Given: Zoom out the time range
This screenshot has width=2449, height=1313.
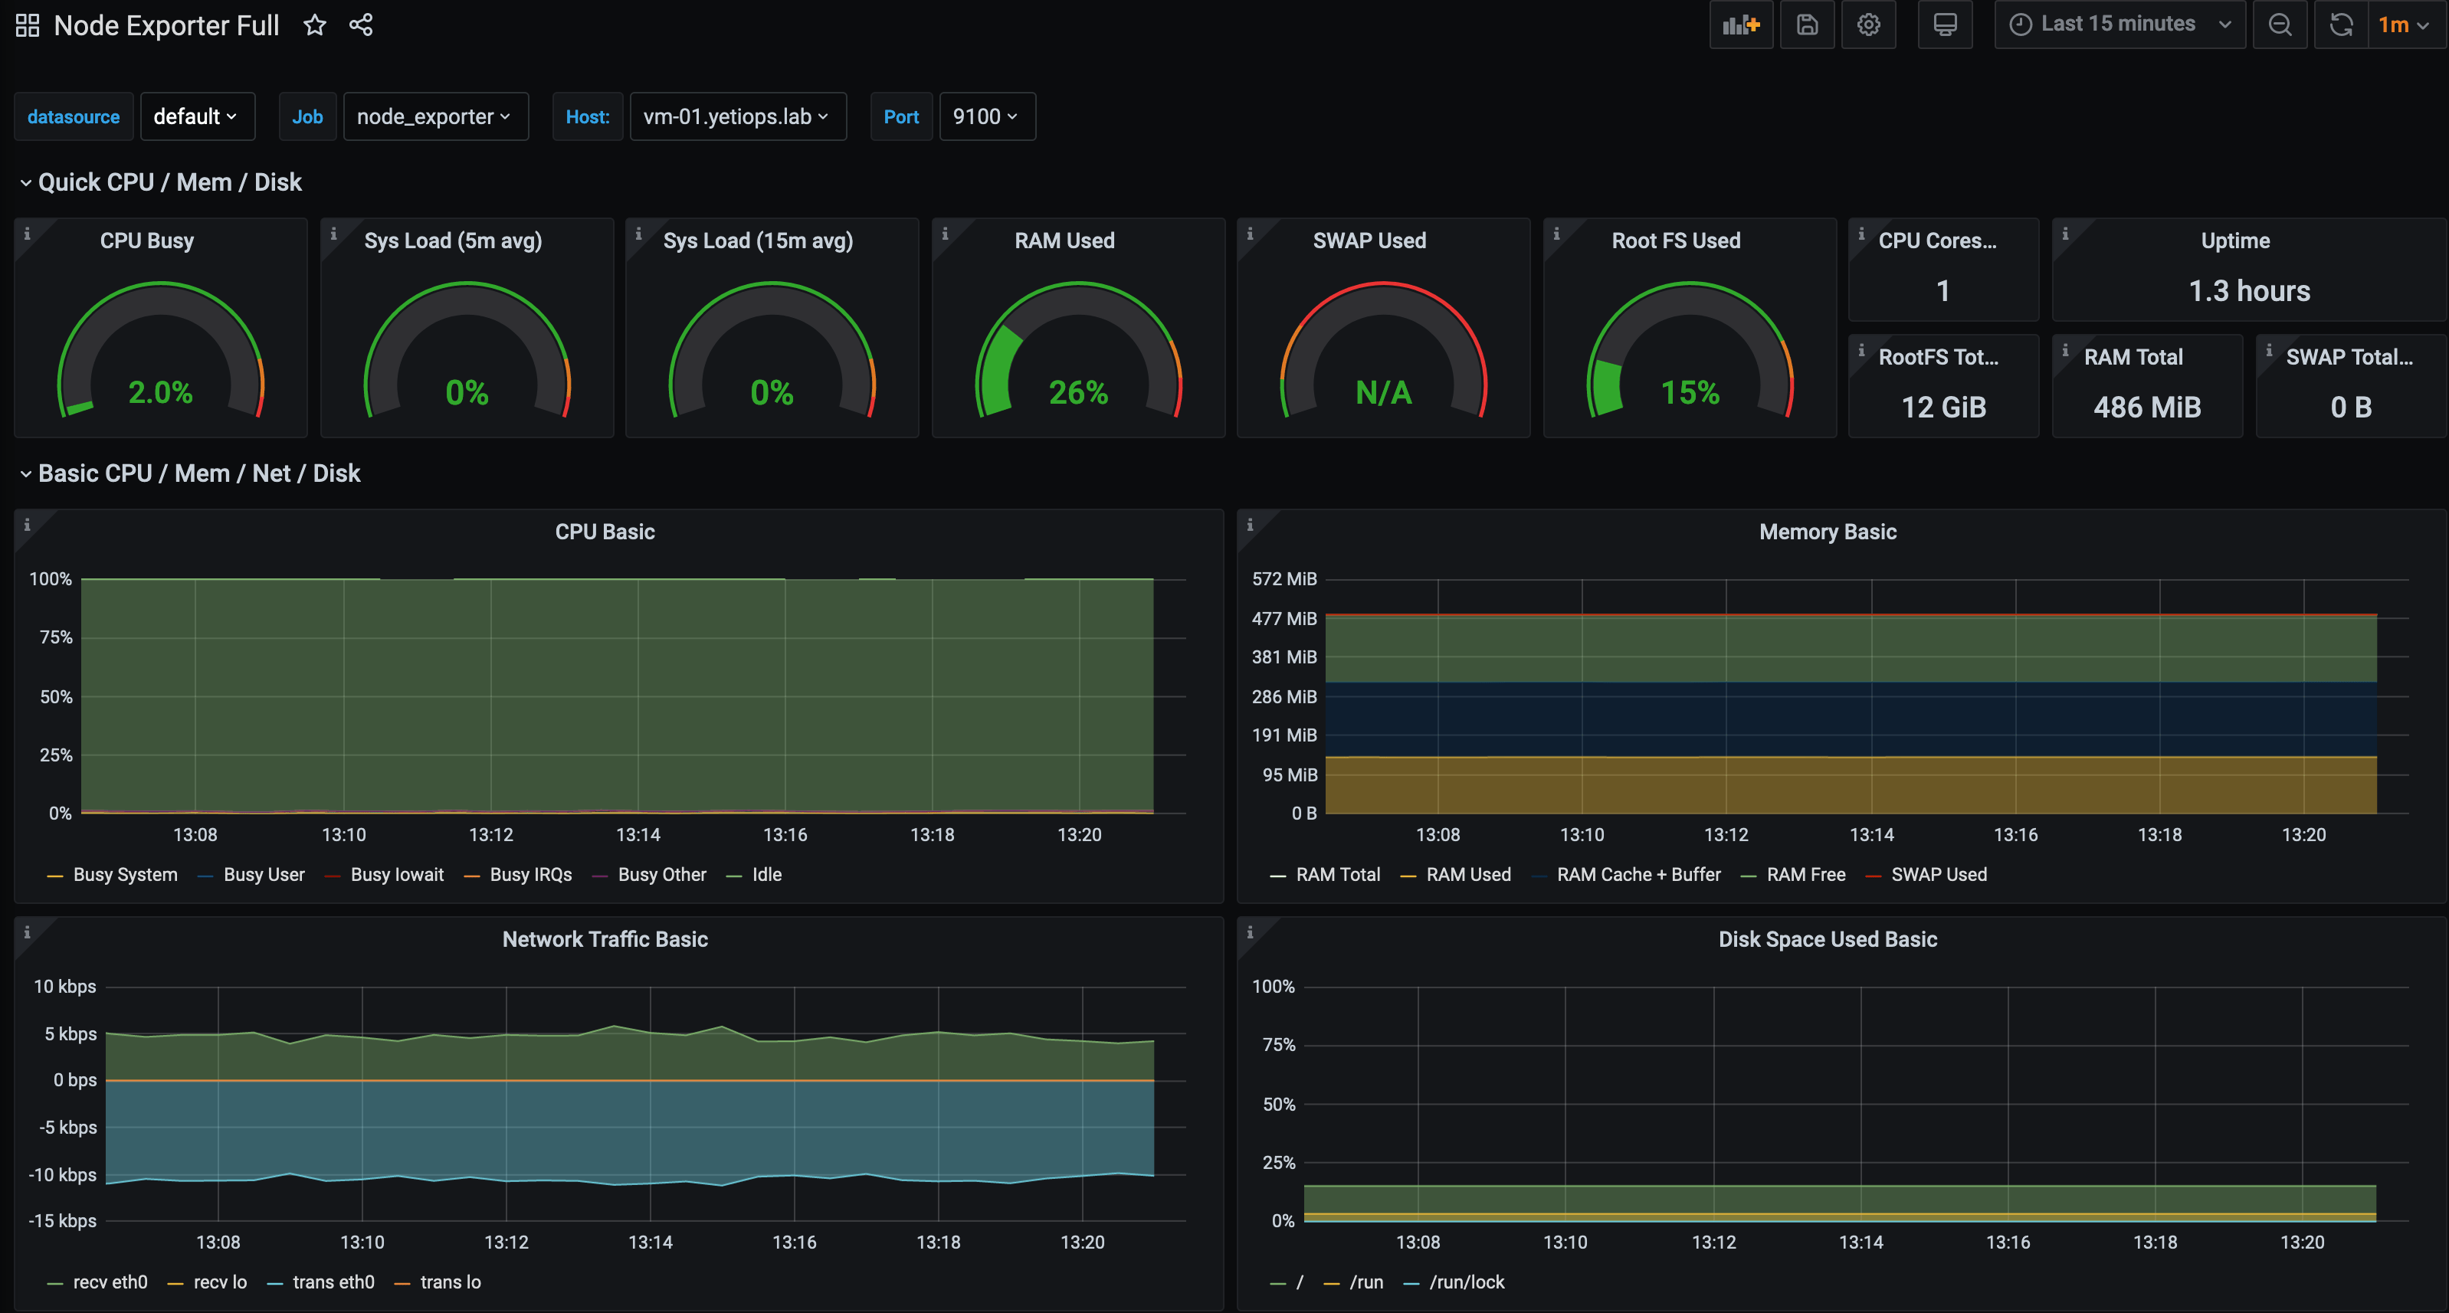Looking at the screenshot, I should pos(2280,25).
